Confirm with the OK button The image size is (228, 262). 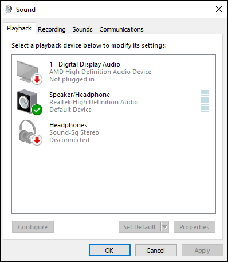click(109, 251)
